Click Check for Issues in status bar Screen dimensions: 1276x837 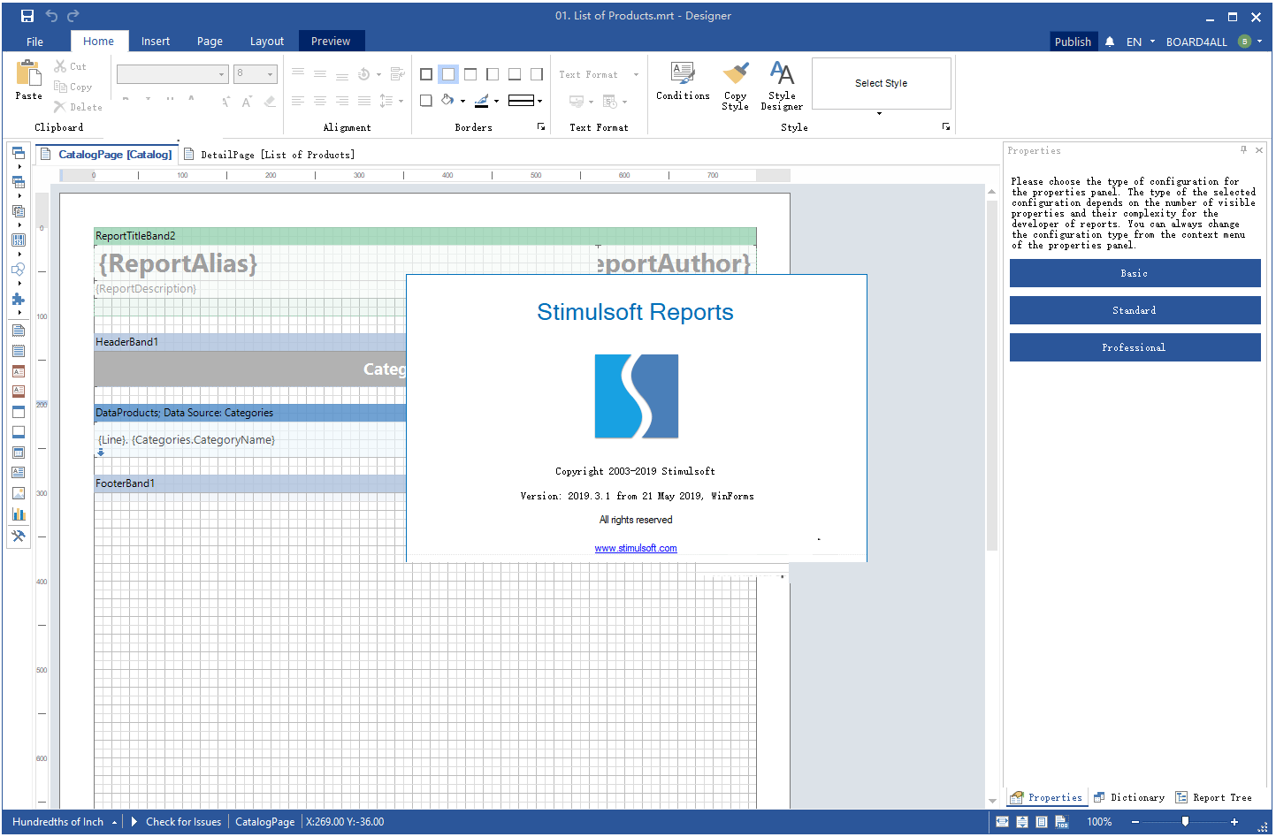(177, 822)
